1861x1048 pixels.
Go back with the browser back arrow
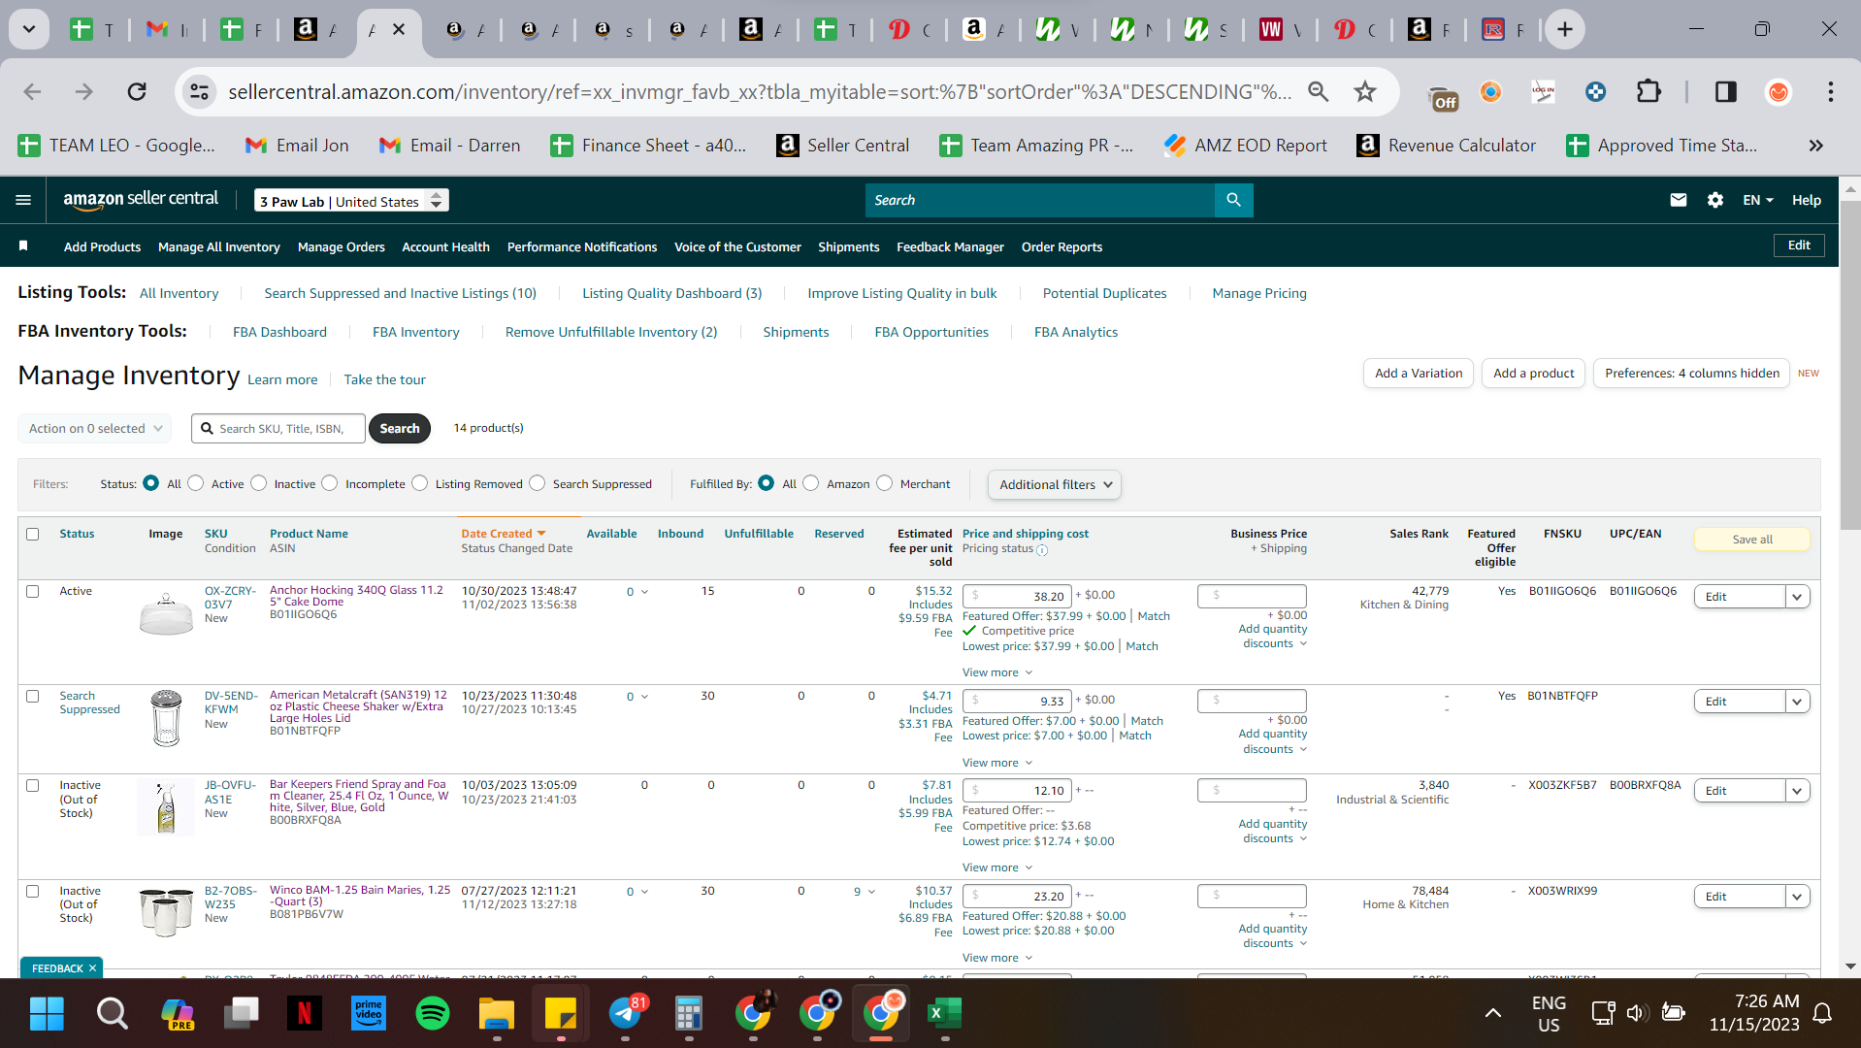(x=32, y=91)
